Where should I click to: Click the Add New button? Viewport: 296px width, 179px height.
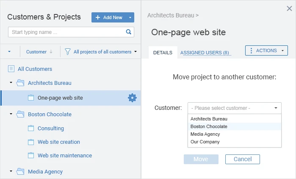pos(109,17)
